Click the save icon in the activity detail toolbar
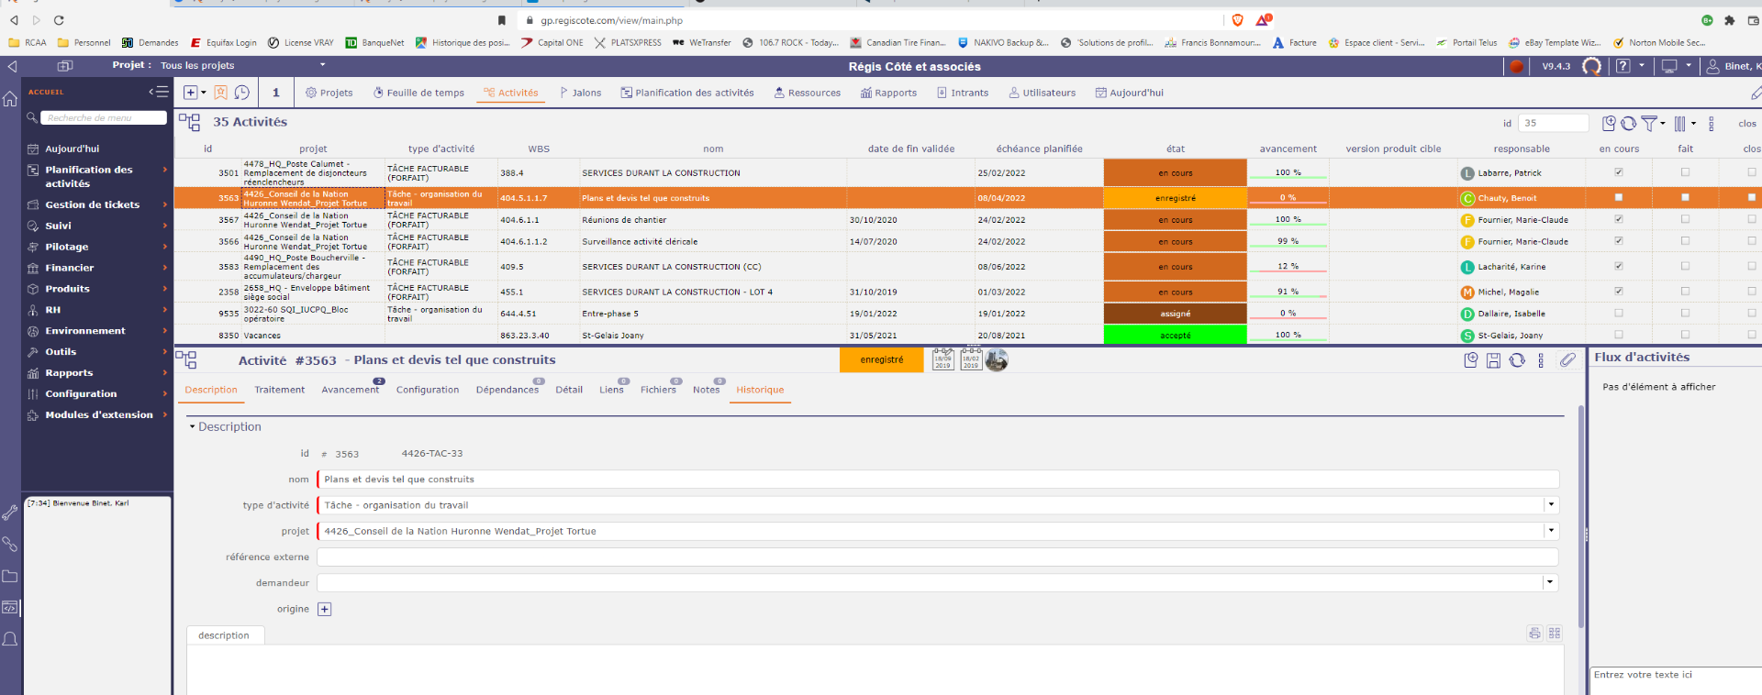Viewport: 1762px width, 695px height. [x=1493, y=360]
